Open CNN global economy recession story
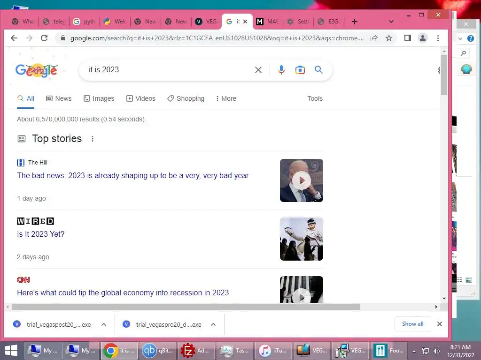The width and height of the screenshot is (481, 360). 123,292
